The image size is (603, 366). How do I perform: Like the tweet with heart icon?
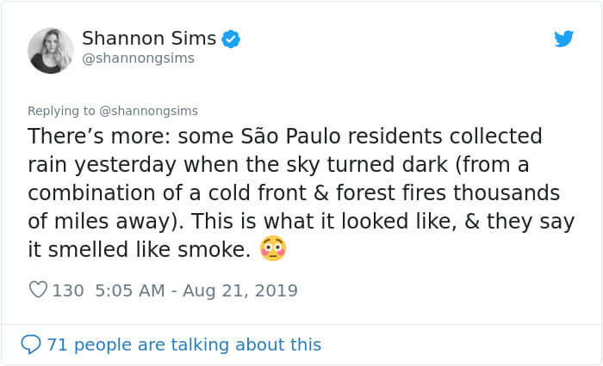point(38,290)
